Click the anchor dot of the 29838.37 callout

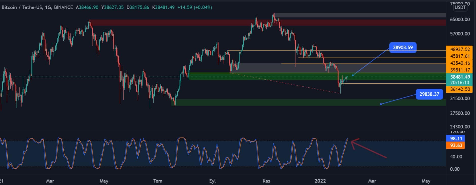pyautogui.click(x=381, y=104)
